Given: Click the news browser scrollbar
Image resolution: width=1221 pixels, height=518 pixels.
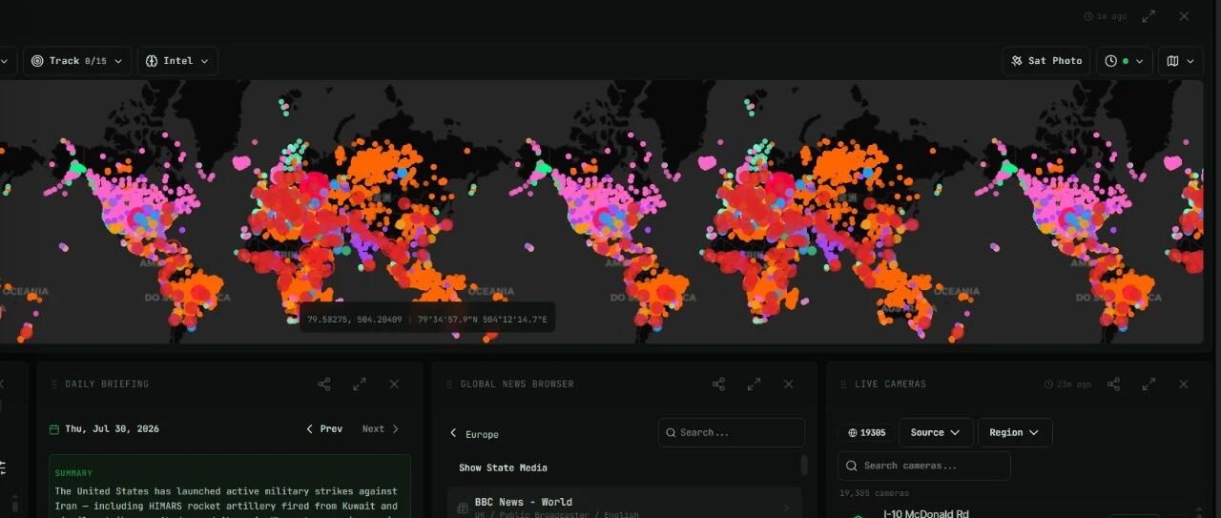Looking at the screenshot, I should click(x=804, y=465).
